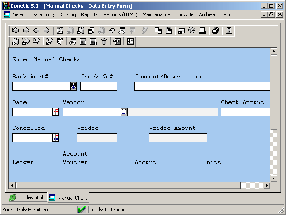Click the printer toolbar icon

coord(202,31)
